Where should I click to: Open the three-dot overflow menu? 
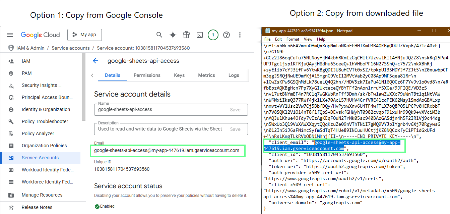240,35
